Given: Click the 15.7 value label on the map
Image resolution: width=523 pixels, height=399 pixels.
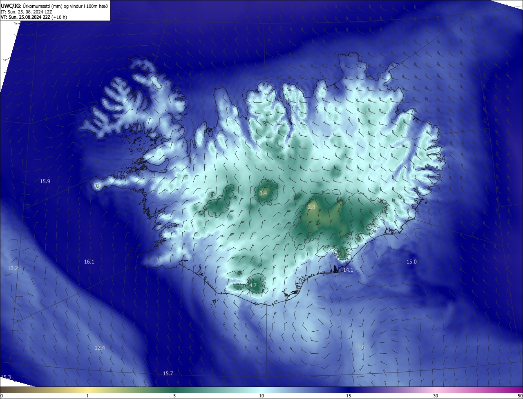Looking at the screenshot, I should coord(168,373).
